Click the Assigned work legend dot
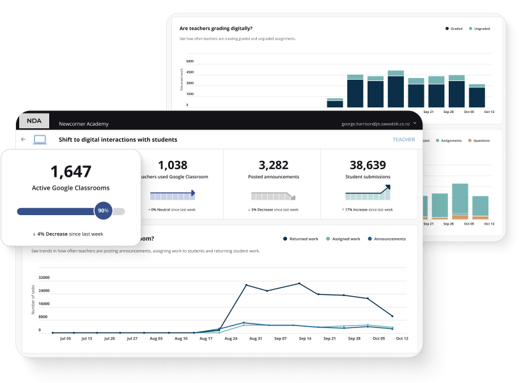The image size is (519, 383). 328,239
